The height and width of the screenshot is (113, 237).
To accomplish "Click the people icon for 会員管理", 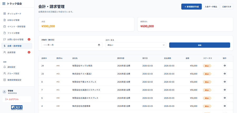I will point(4,52).
